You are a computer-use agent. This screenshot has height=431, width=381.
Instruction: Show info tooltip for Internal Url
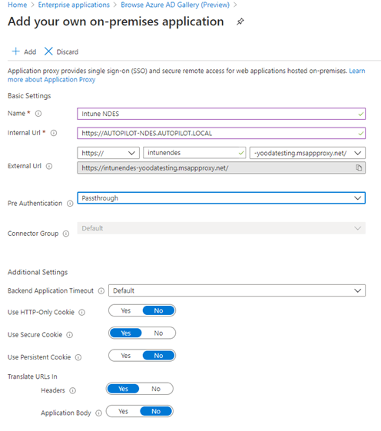pos(54,133)
